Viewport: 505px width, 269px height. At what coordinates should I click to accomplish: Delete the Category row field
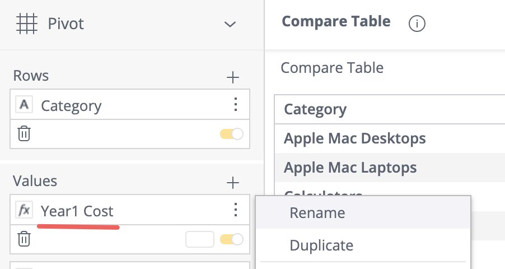[24, 134]
